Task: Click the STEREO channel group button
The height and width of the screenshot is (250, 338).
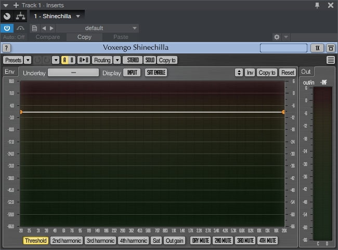Action: point(133,60)
